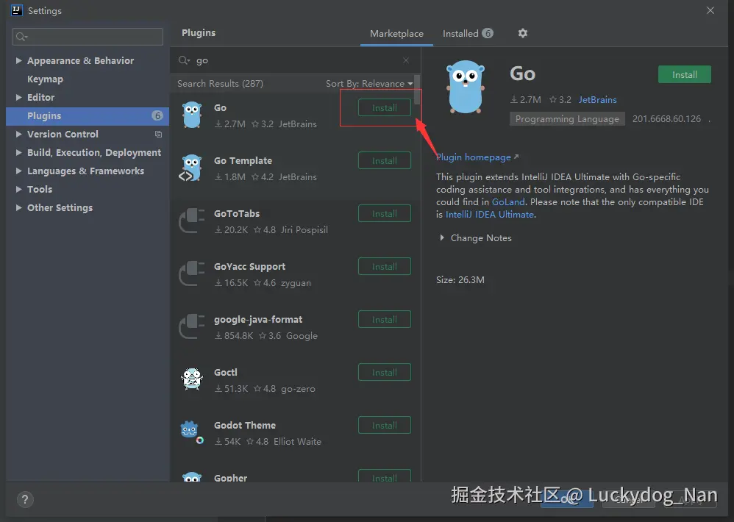Install the Go Template plugin
Screen dimensions: 734x522
385,160
